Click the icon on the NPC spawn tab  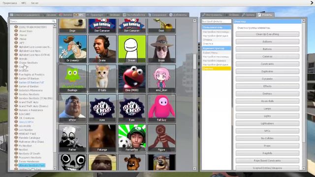tap(76, 15)
